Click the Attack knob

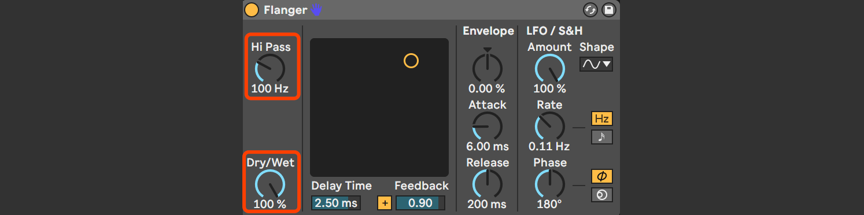tap(488, 126)
